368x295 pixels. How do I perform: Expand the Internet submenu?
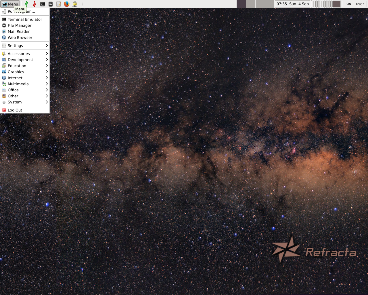click(25, 78)
